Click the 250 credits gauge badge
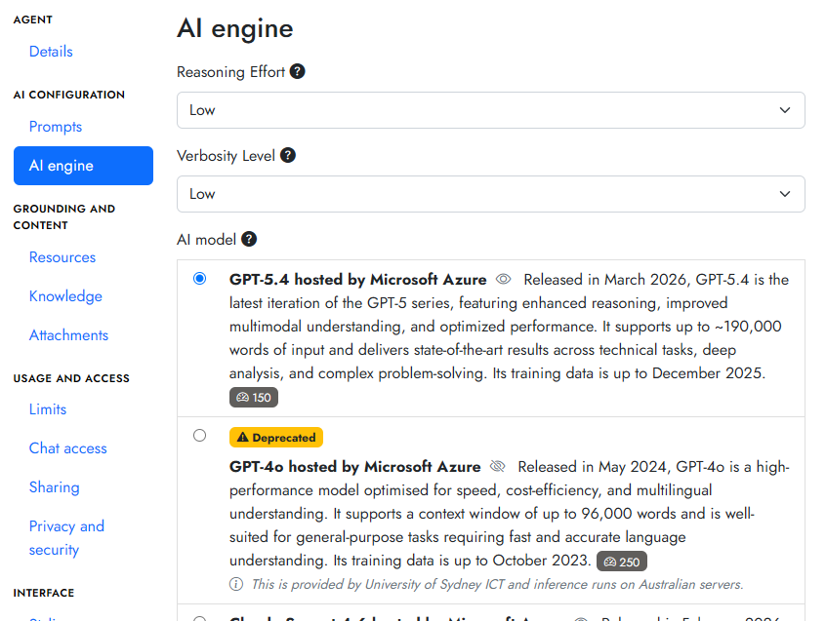The width and height of the screenshot is (826, 621). click(622, 562)
